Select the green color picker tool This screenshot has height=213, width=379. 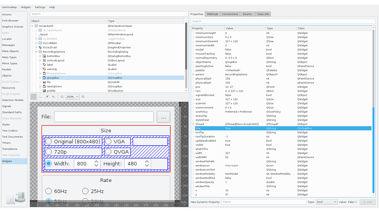pos(47,97)
